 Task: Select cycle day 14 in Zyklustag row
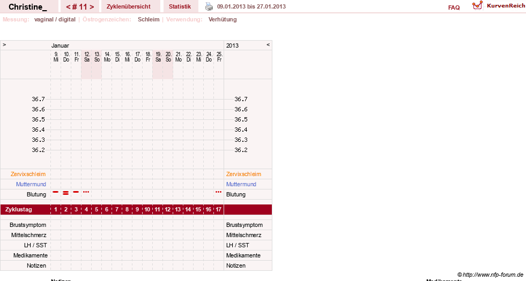point(188,210)
